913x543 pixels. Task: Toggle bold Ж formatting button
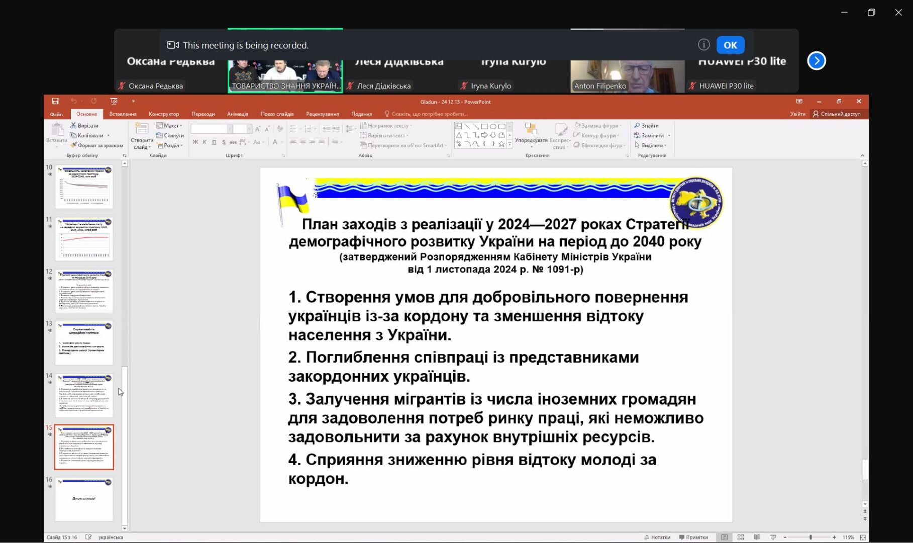pos(195,142)
